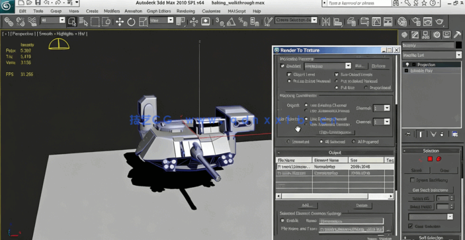Select the All Prepared radio button

(353, 141)
